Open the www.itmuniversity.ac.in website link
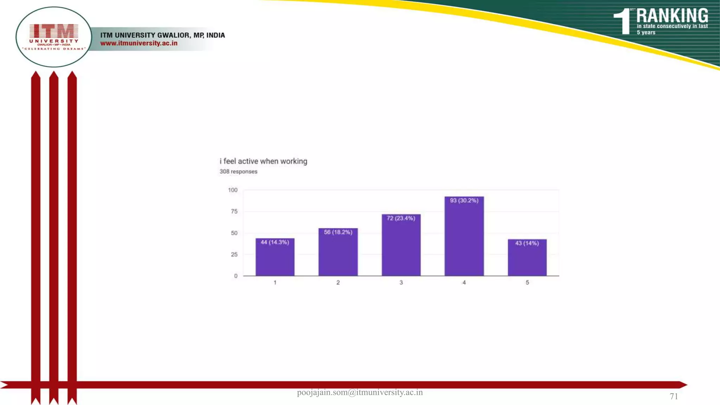 coord(139,43)
